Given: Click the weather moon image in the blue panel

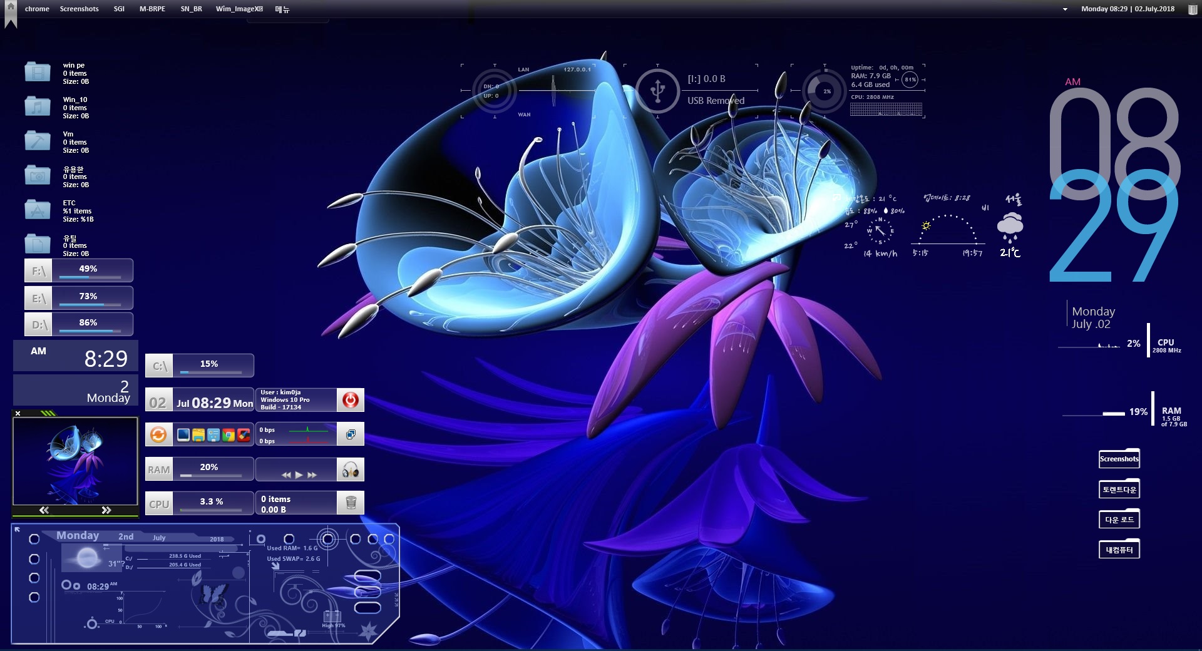Looking at the screenshot, I should coord(88,557).
